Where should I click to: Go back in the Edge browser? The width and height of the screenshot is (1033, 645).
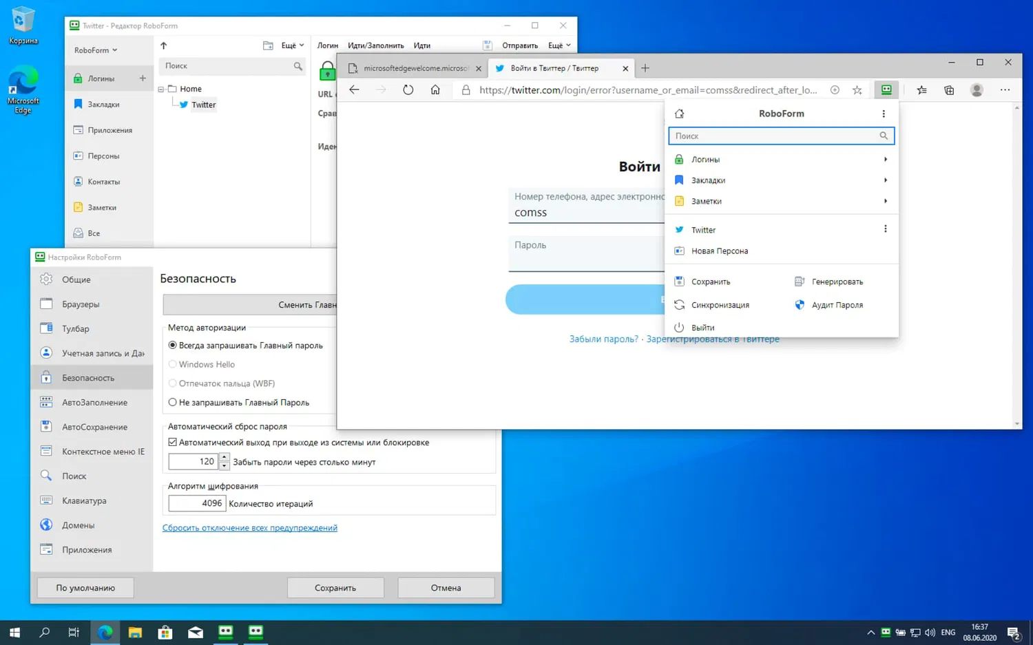pyautogui.click(x=354, y=89)
